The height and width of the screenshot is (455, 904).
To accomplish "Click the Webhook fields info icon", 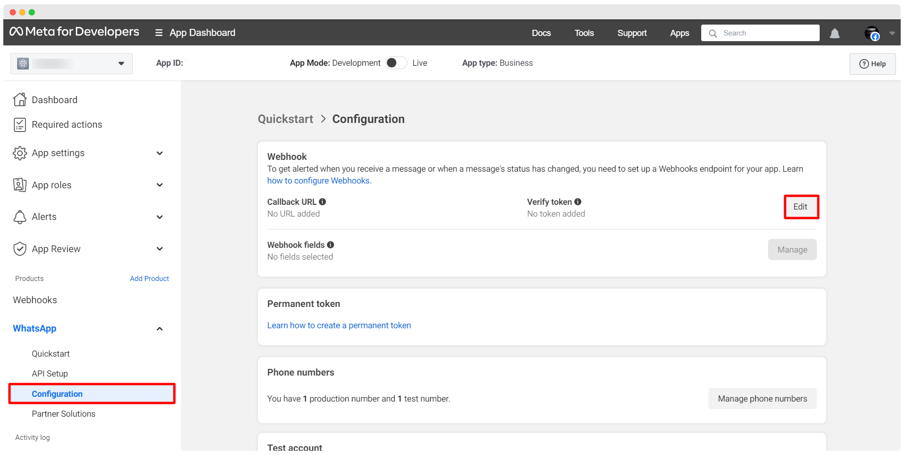I will pos(331,245).
